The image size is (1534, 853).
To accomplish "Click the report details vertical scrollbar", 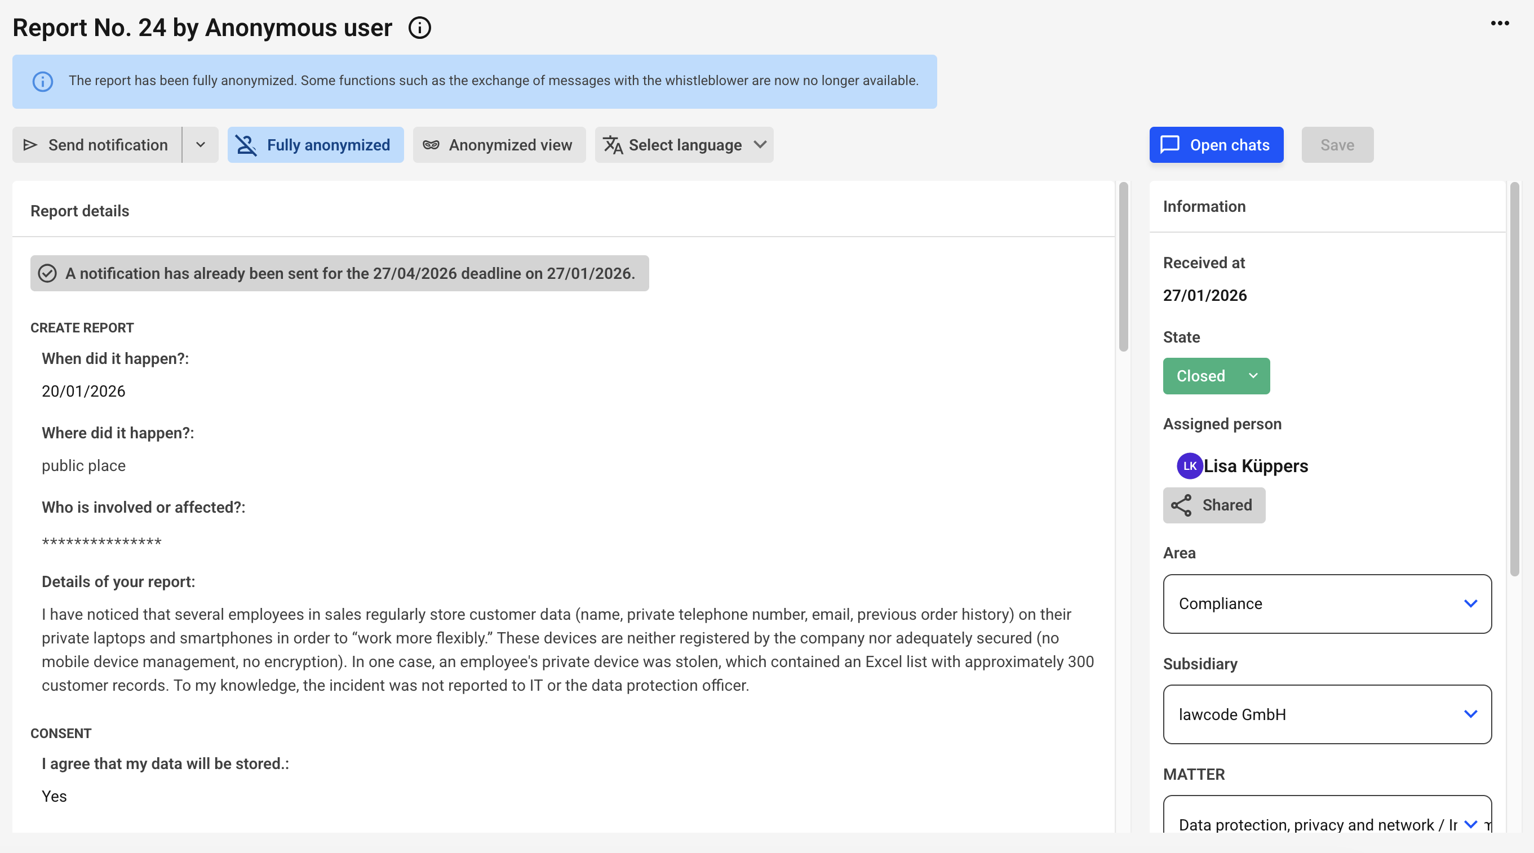I will (x=1123, y=268).
